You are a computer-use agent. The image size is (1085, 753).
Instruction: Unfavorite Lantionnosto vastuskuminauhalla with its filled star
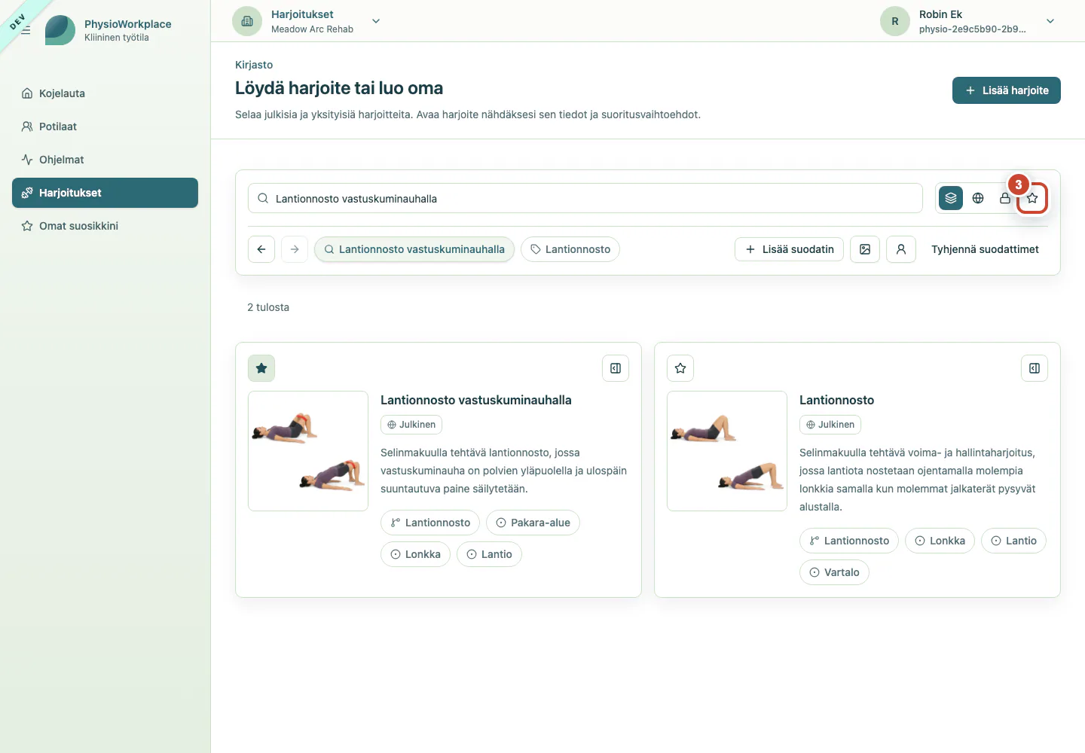click(261, 368)
